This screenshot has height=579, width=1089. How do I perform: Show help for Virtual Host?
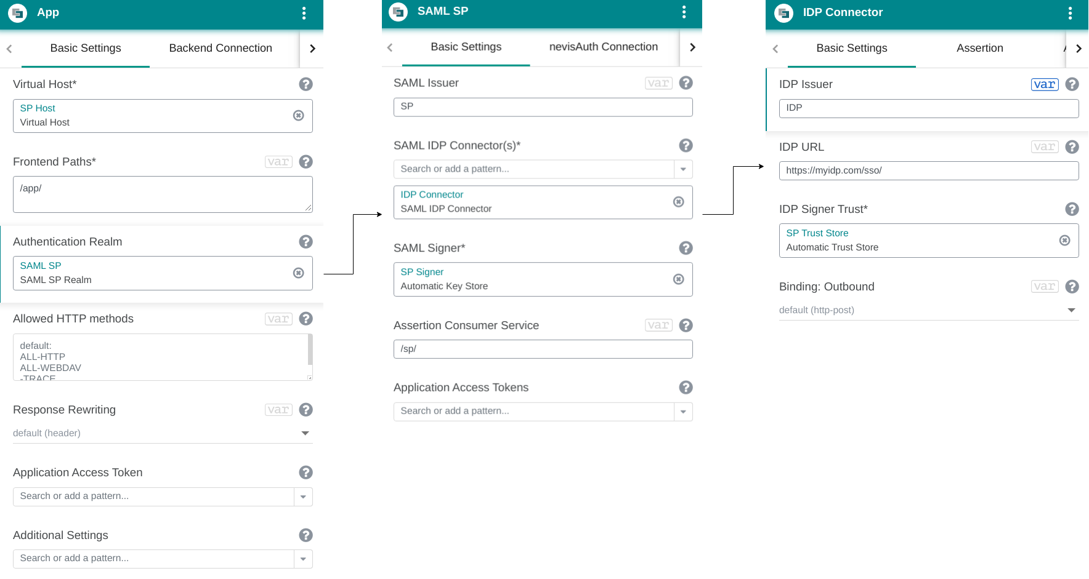(x=306, y=84)
